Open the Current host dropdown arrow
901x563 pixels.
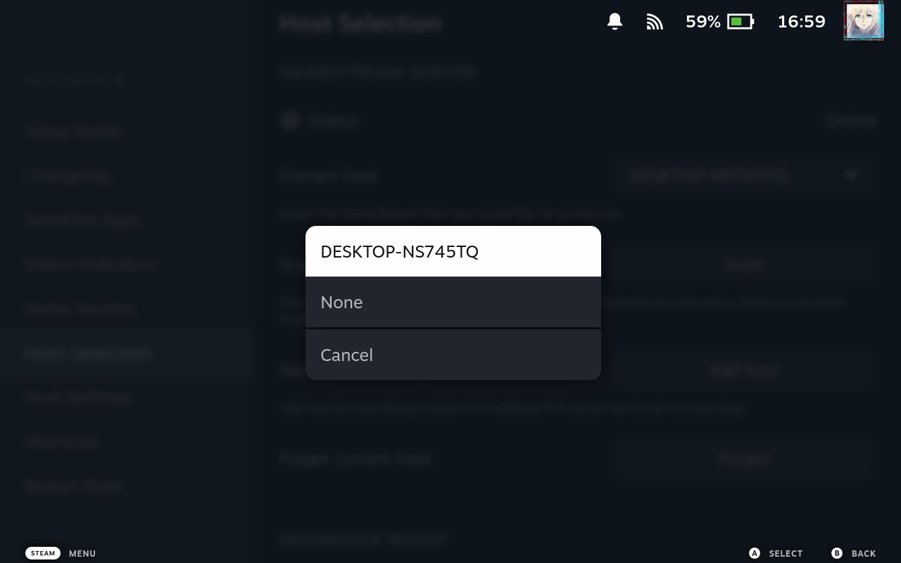point(851,175)
